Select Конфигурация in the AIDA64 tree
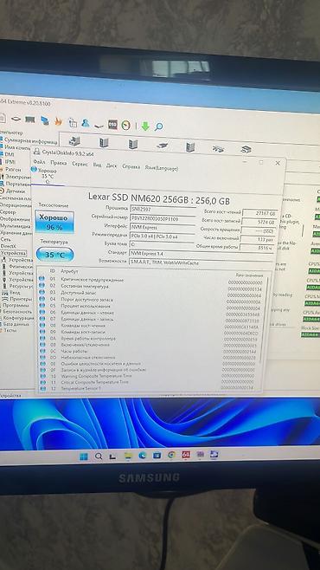 [x=17, y=318]
